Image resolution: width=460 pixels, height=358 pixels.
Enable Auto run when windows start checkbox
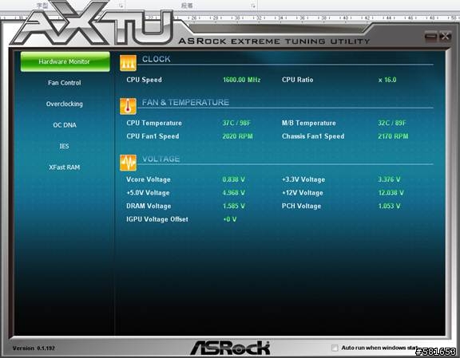tap(335, 348)
